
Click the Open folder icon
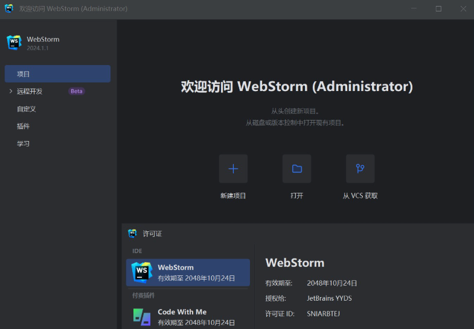[297, 169]
